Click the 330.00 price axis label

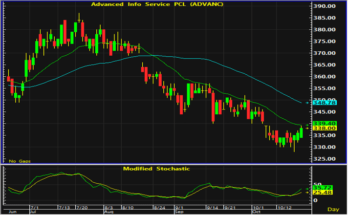click(x=324, y=147)
